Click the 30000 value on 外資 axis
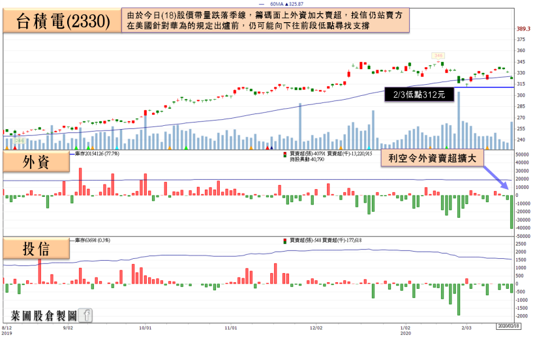The height and width of the screenshot is (337, 535). (523, 171)
